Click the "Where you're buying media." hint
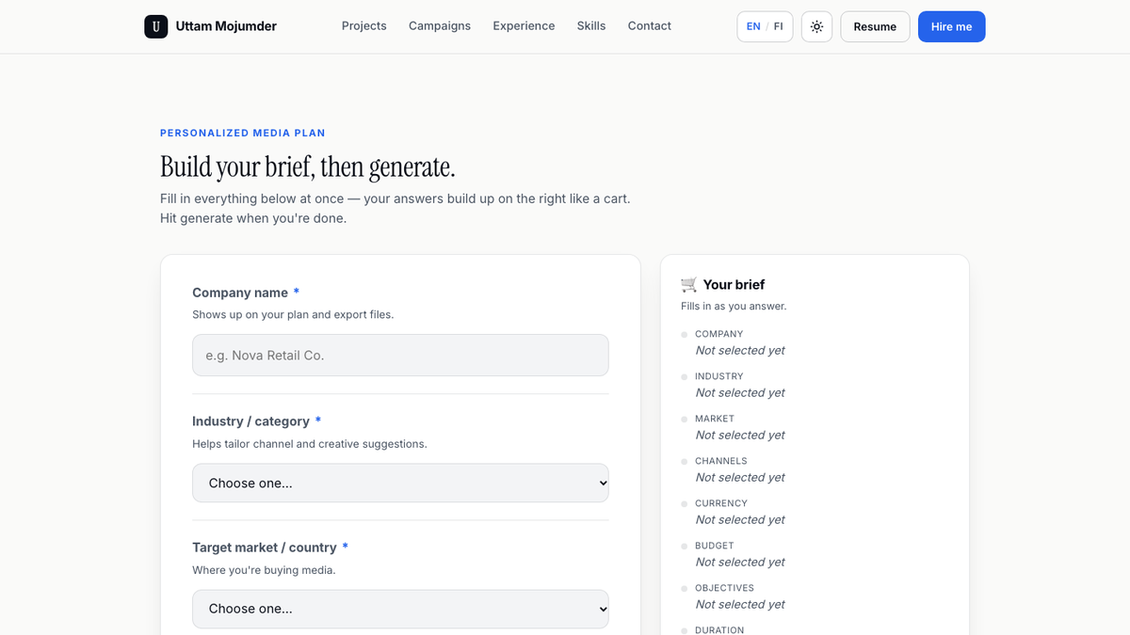This screenshot has height=635, width=1130. [264, 570]
